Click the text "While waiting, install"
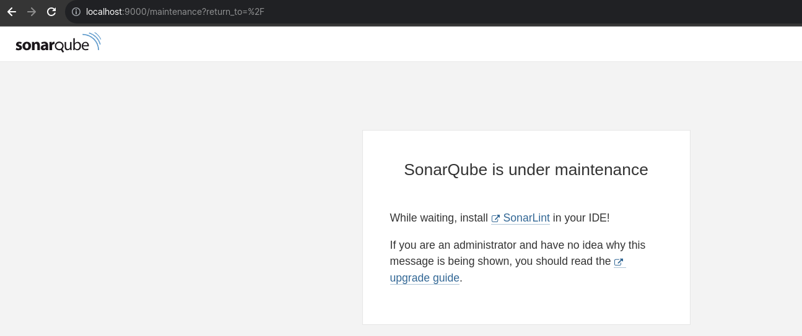This screenshot has height=336, width=802. [439, 218]
